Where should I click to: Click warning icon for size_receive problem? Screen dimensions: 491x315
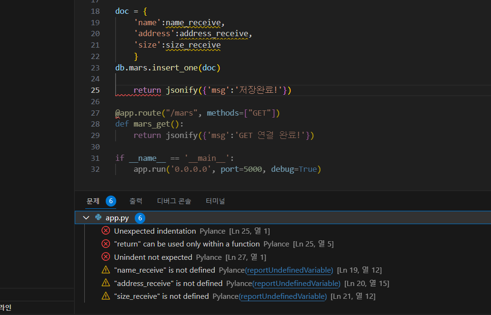106,296
